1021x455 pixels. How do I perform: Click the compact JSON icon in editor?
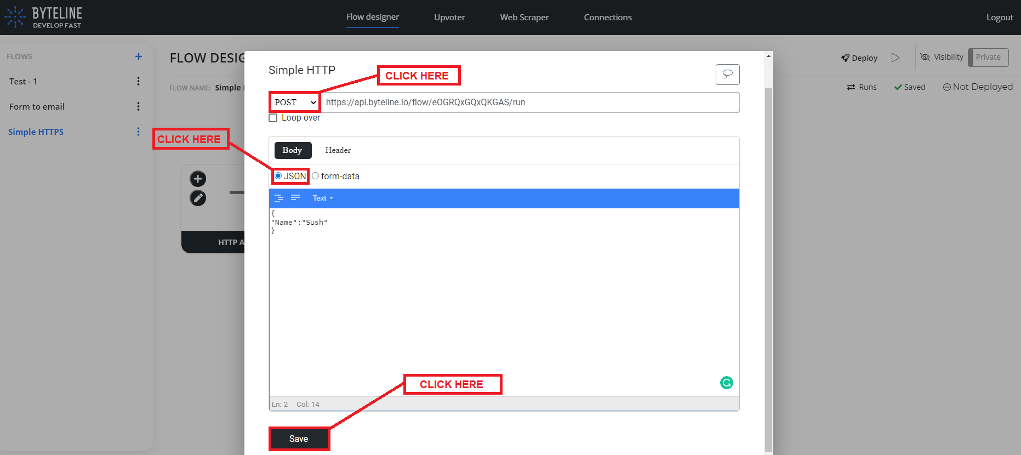click(295, 198)
